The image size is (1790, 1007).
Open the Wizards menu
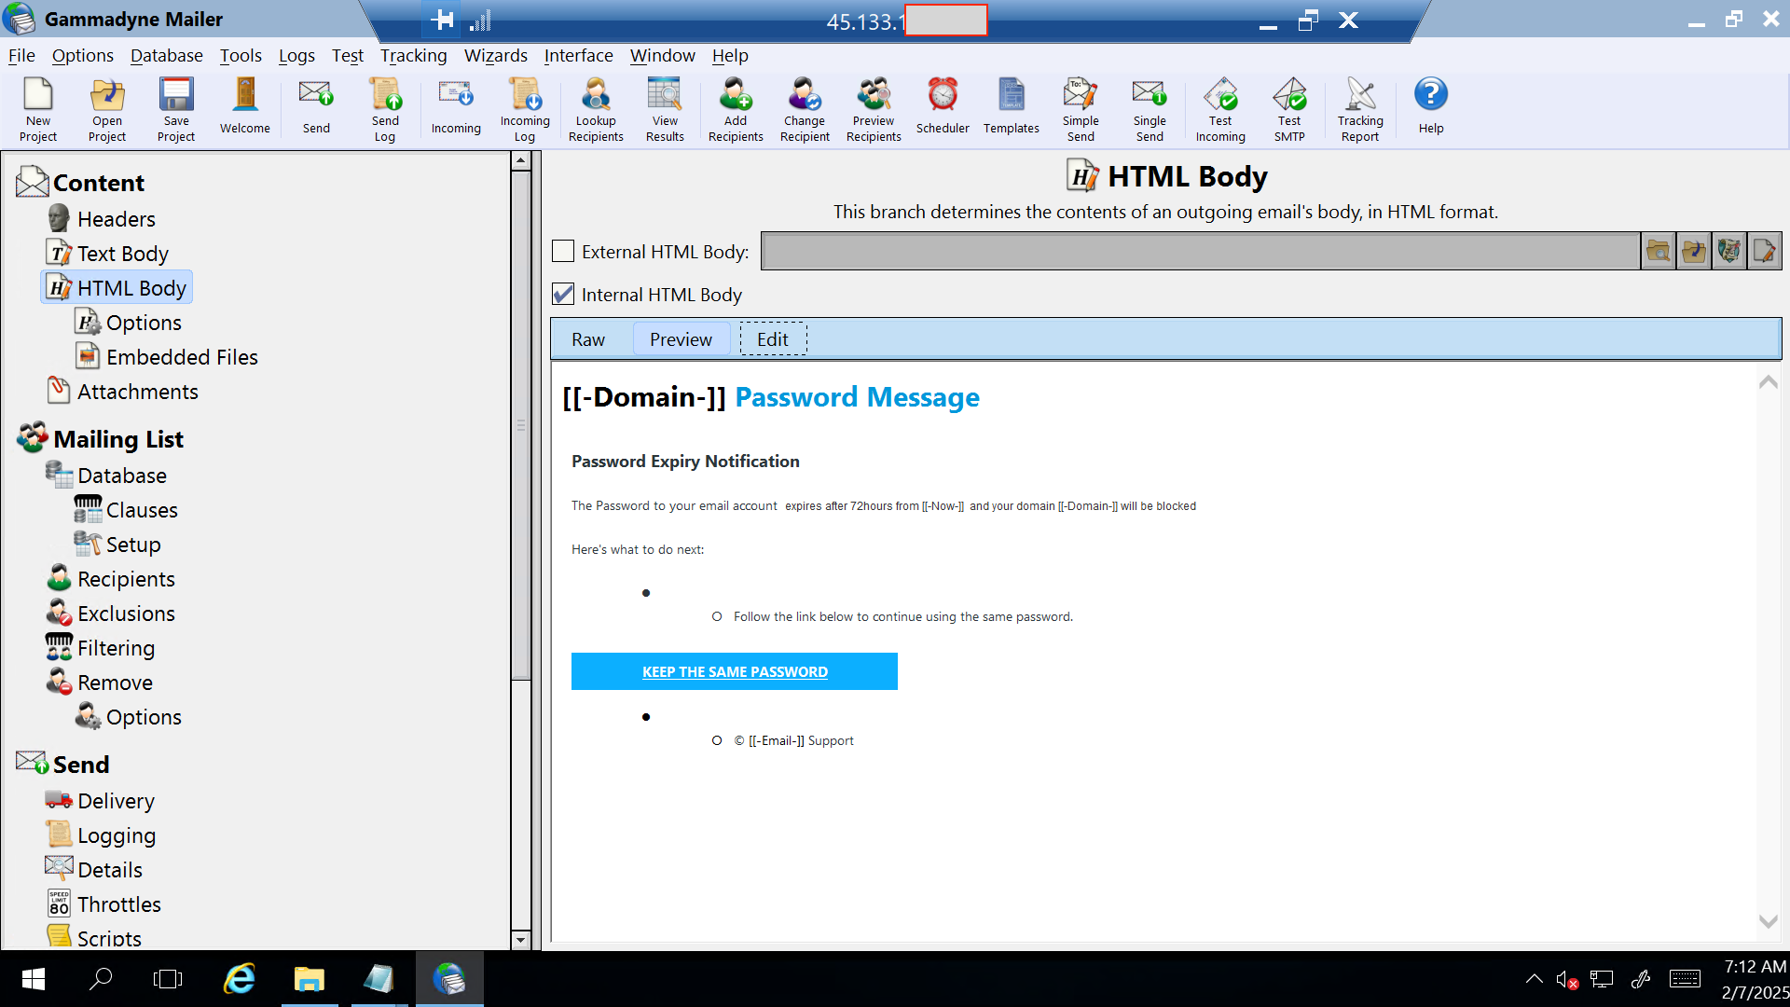point(495,55)
